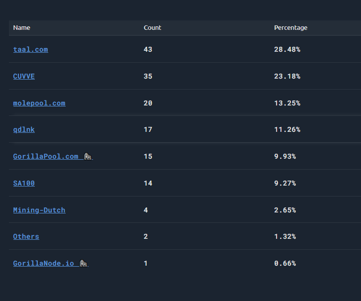The image size is (361, 301).
Task: Select the percentage 23.18%
Action: [x=287, y=76]
